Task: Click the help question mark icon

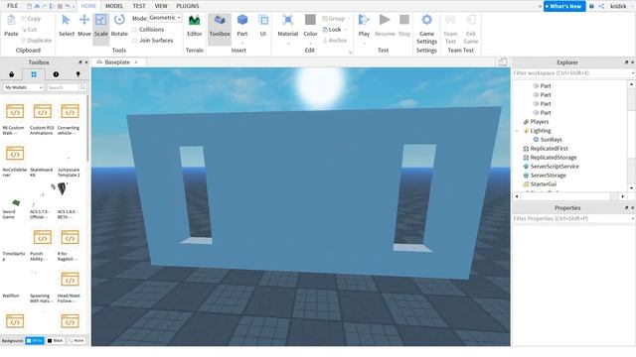Action: click(592, 6)
